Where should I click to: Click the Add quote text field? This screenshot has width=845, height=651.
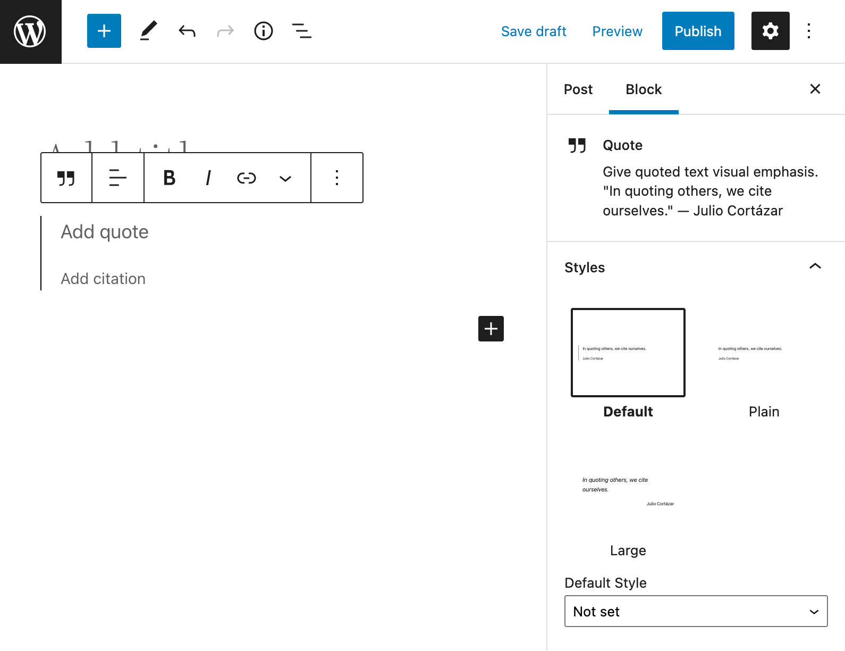[105, 232]
